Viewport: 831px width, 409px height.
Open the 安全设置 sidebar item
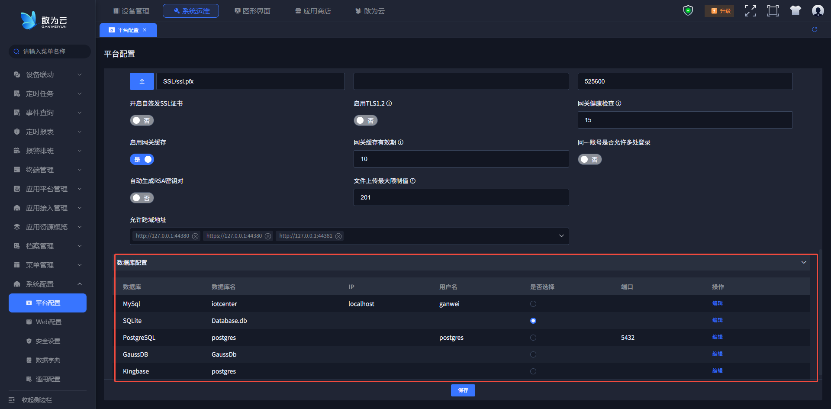(x=48, y=341)
